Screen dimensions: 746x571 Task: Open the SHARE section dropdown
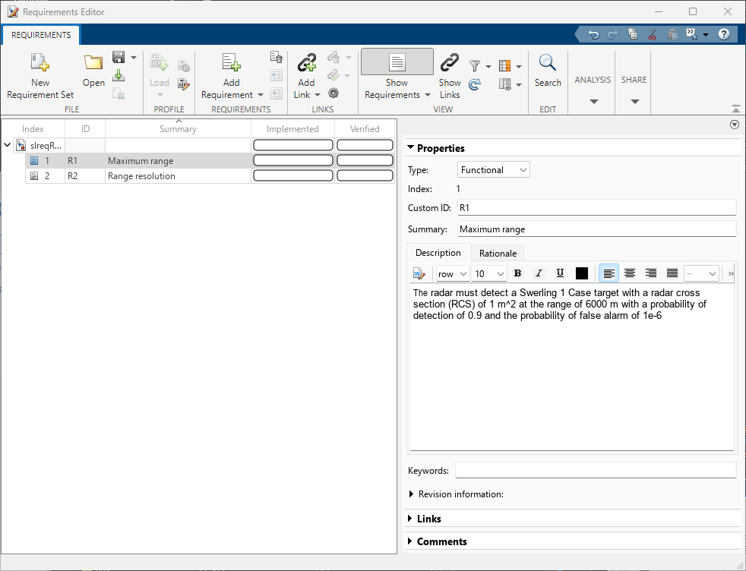point(634,101)
